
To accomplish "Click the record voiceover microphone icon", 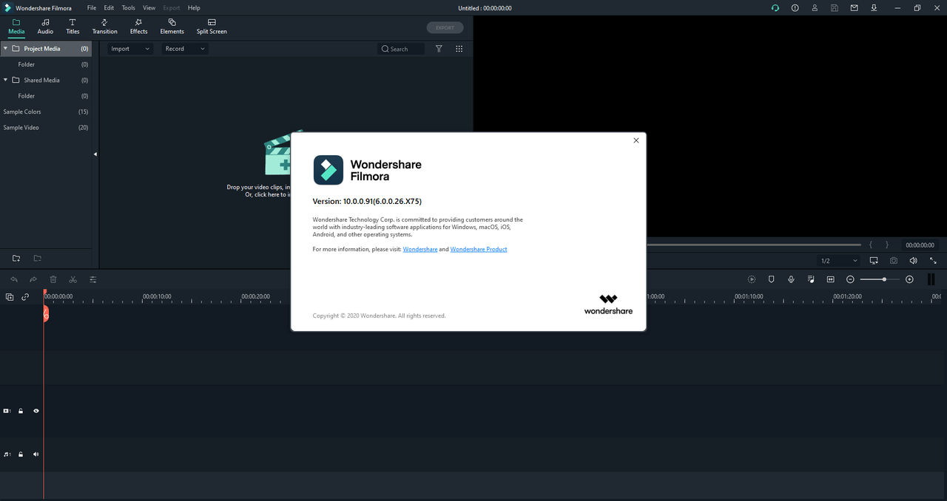I will coord(791,279).
